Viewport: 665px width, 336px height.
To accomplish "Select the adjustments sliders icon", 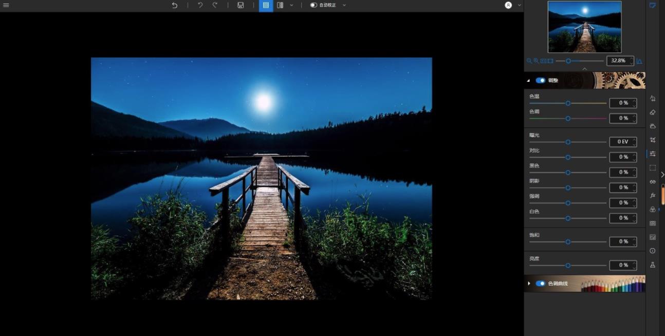I will (x=653, y=154).
